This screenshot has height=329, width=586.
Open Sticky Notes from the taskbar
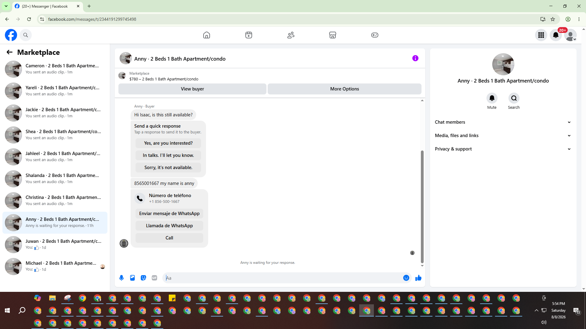point(172,298)
